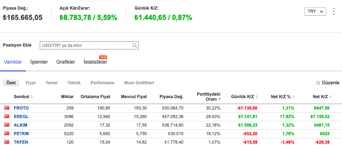
Task: Sort by Sembol column arrows
Action: (x=32, y=97)
